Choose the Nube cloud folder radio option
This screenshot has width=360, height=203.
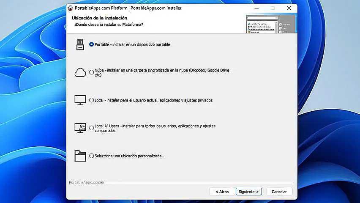point(91,72)
